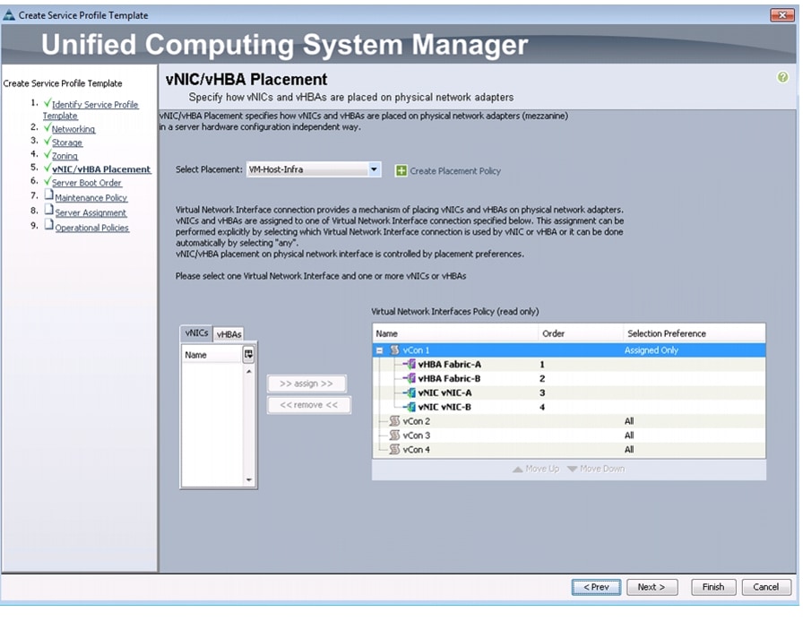
Task: Click the Name header in policy table
Action: 456,333
